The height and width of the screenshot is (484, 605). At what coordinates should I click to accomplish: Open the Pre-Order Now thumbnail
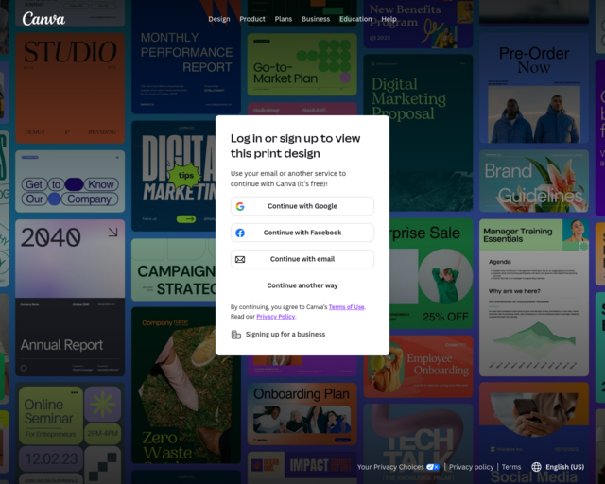pyautogui.click(x=534, y=88)
